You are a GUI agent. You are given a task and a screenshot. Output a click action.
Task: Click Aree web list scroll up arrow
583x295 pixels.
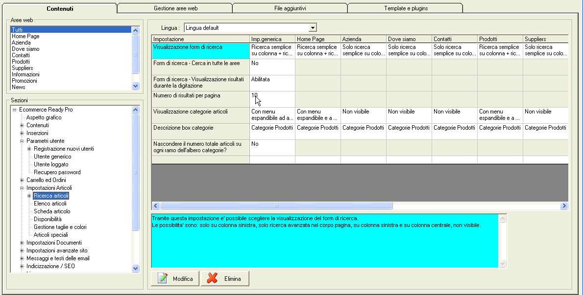click(x=135, y=30)
